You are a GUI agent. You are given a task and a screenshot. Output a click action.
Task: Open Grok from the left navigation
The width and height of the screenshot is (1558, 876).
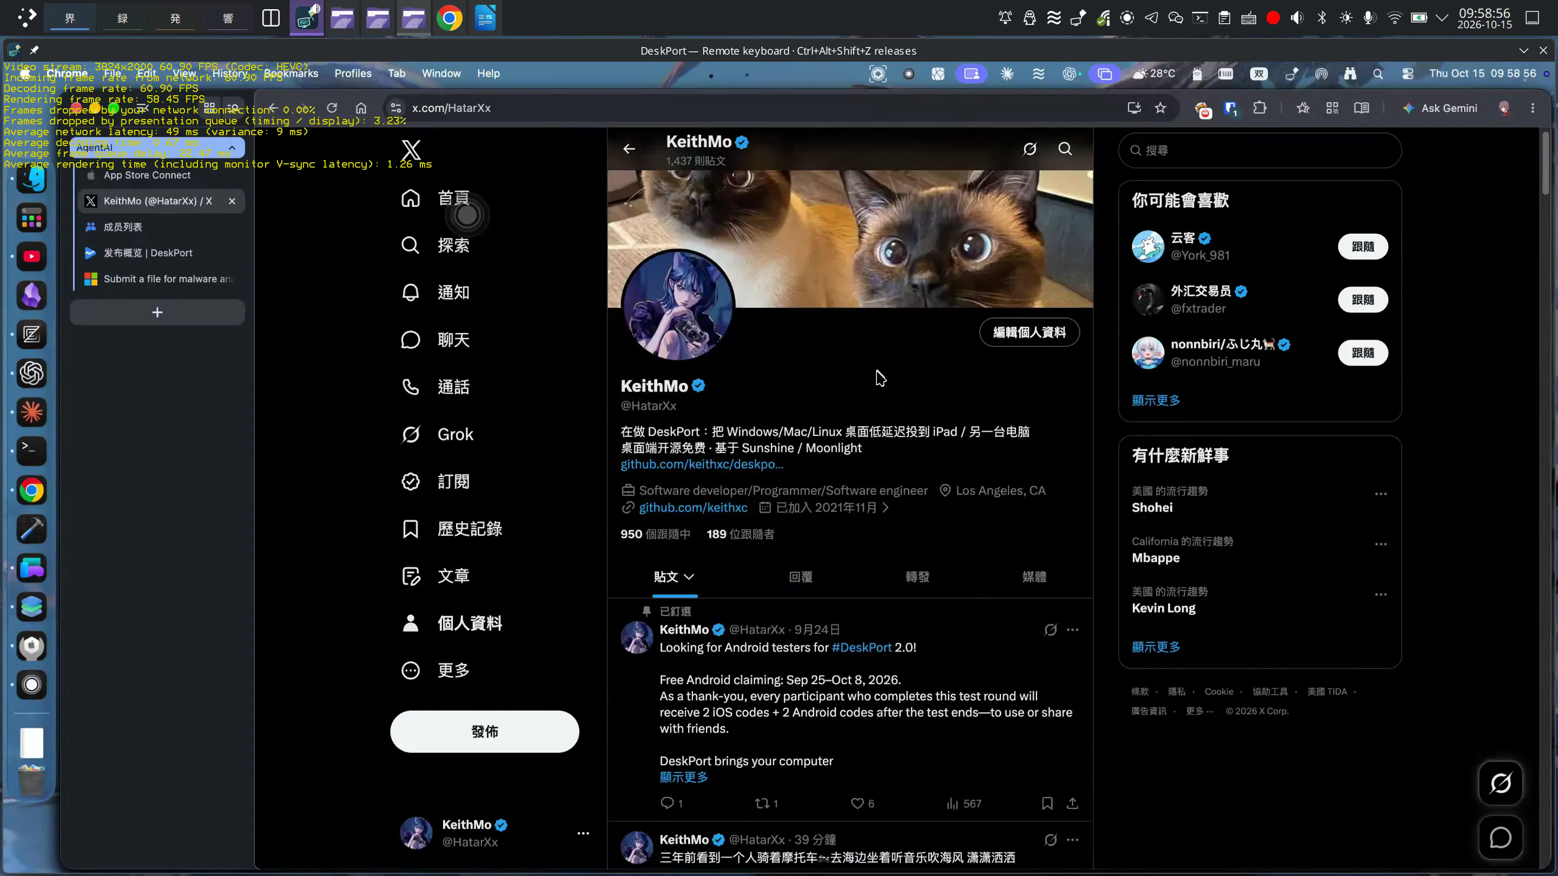point(437,434)
